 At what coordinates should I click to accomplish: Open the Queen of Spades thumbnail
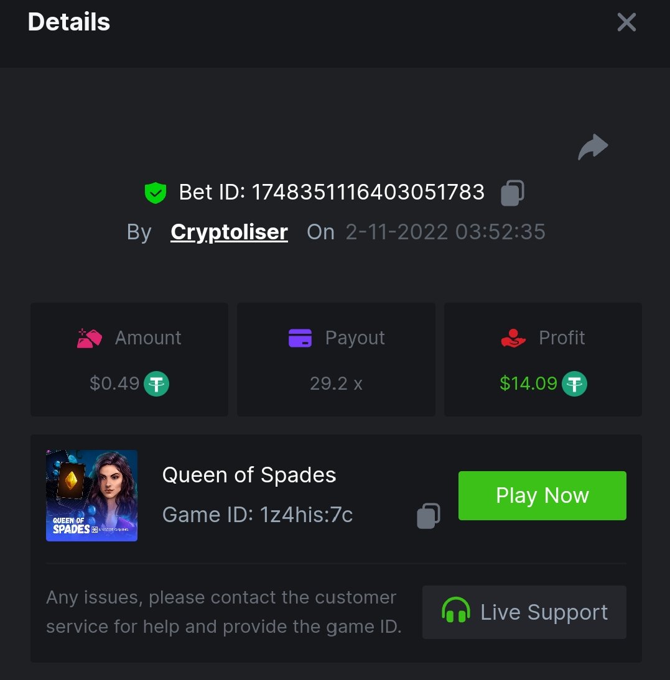click(x=91, y=495)
